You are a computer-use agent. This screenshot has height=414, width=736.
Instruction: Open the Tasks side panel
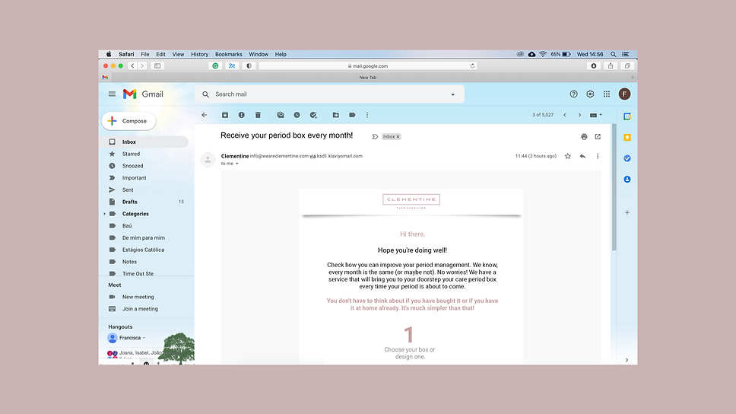[x=627, y=158]
